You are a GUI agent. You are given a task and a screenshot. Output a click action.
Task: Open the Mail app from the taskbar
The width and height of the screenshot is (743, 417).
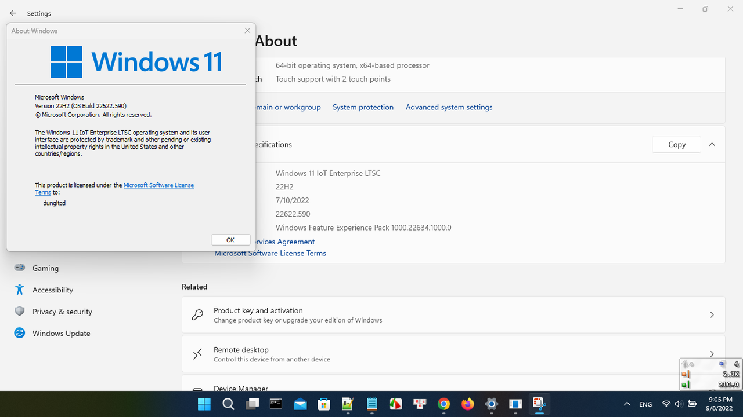tap(300, 404)
